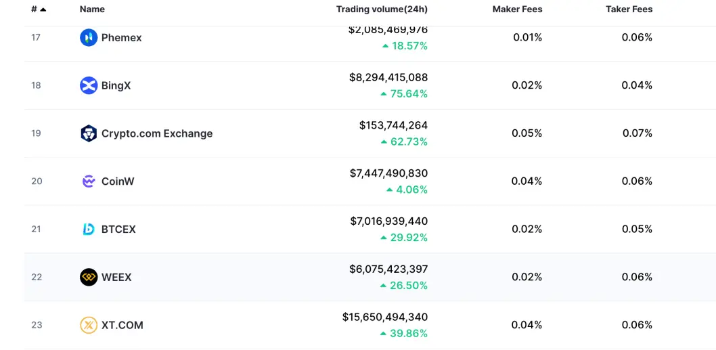Open the Crypto.com Exchange name link
Image resolution: width=716 pixels, height=350 pixels.
pos(157,133)
